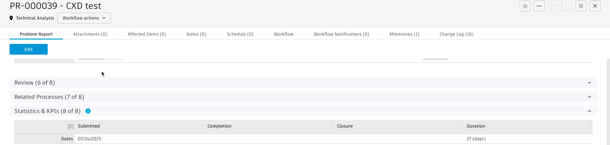Click the blue Edit button
This screenshot has height=145, width=610.
click(29, 49)
